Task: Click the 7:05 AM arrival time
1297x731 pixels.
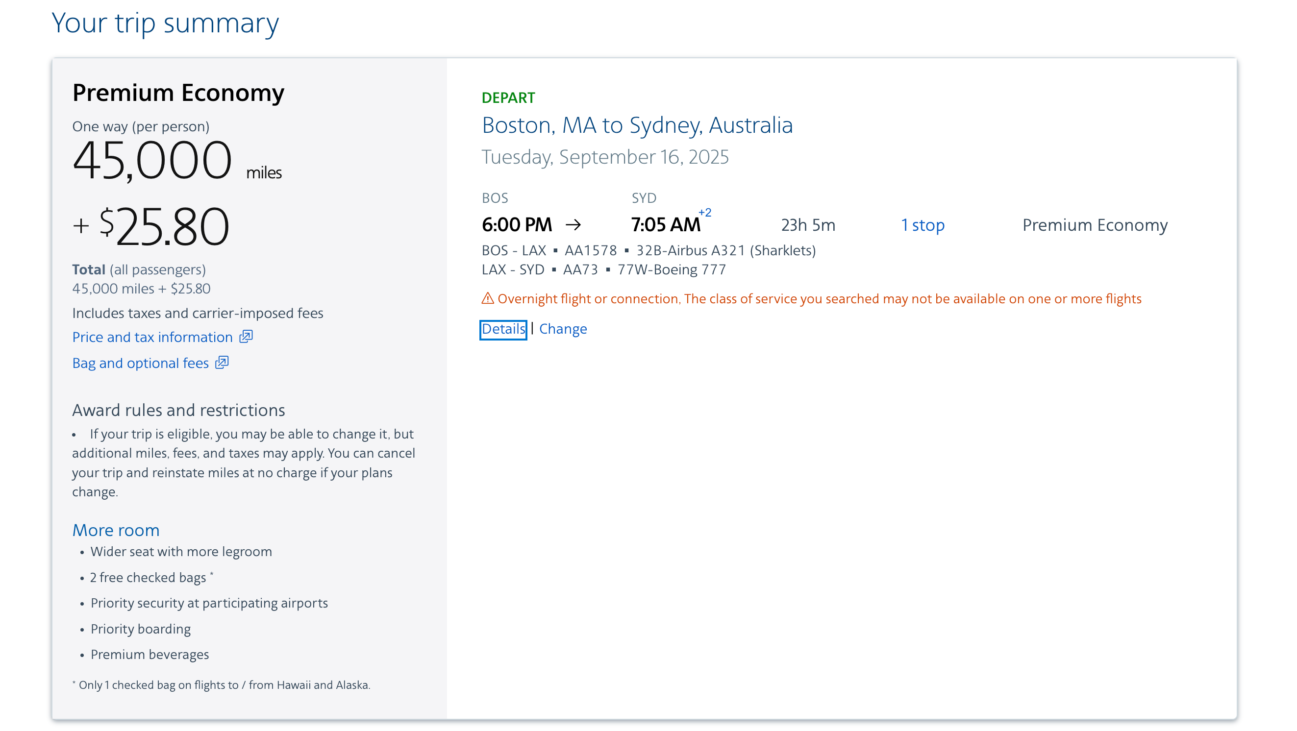Action: pos(666,225)
